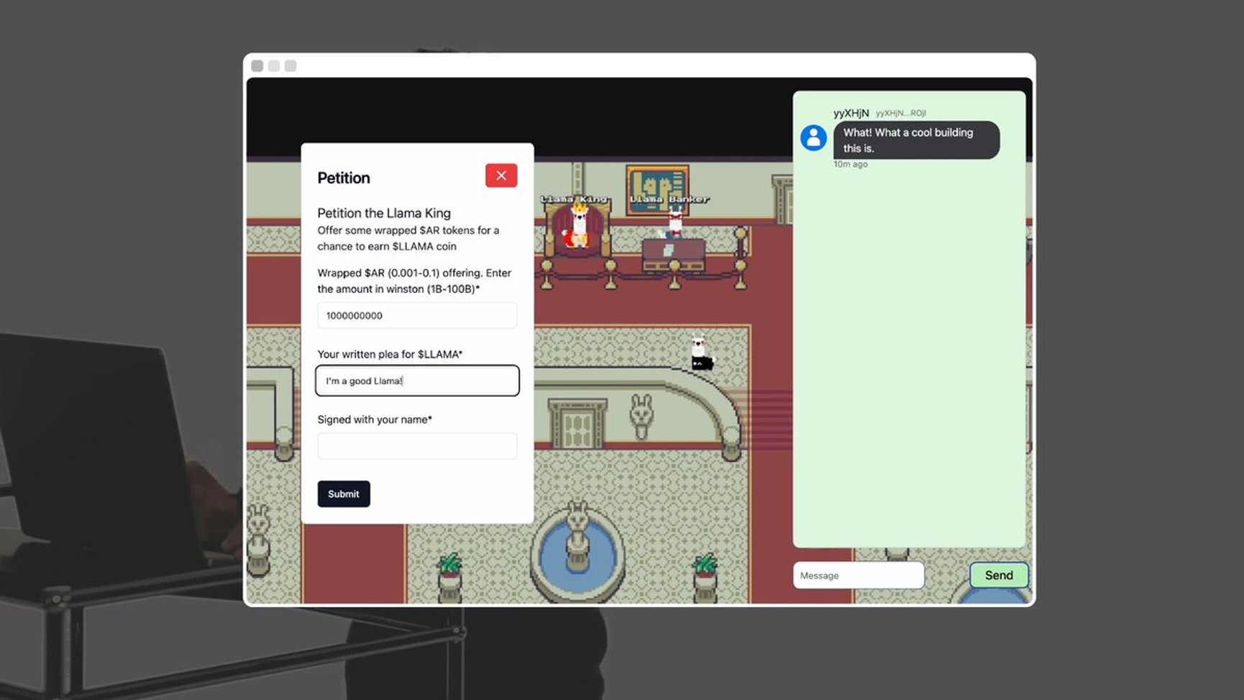This screenshot has height=700, width=1244.
Task: Click the Llama Banker character at desk
Action: pos(674,223)
